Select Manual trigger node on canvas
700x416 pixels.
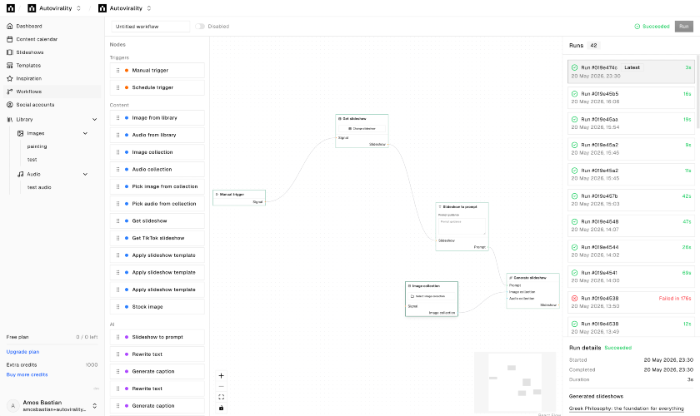point(239,197)
